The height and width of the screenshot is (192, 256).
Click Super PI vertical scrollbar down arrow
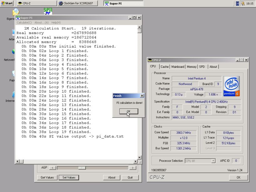coord(139,157)
